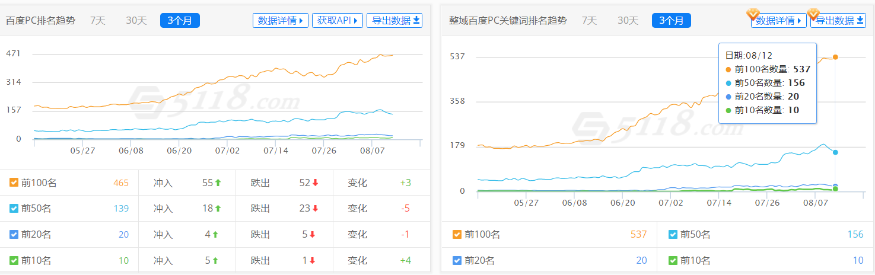Toggle 前10名 checkbox in left panel
This screenshot has height=275, width=875.
(x=14, y=260)
